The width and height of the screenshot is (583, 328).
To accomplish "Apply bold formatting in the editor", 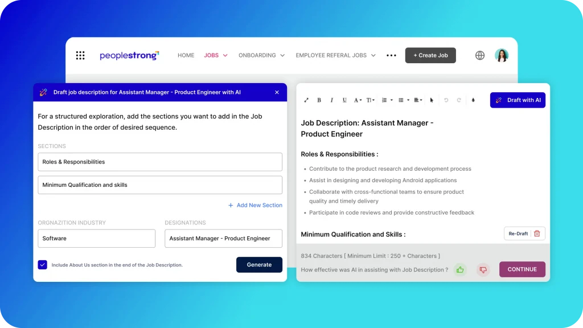I will click(x=319, y=100).
